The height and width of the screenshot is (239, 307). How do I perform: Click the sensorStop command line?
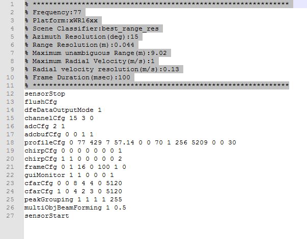45,94
